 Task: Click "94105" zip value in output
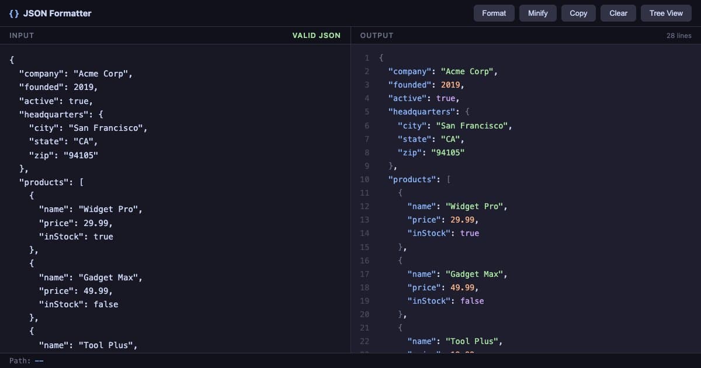tap(448, 152)
